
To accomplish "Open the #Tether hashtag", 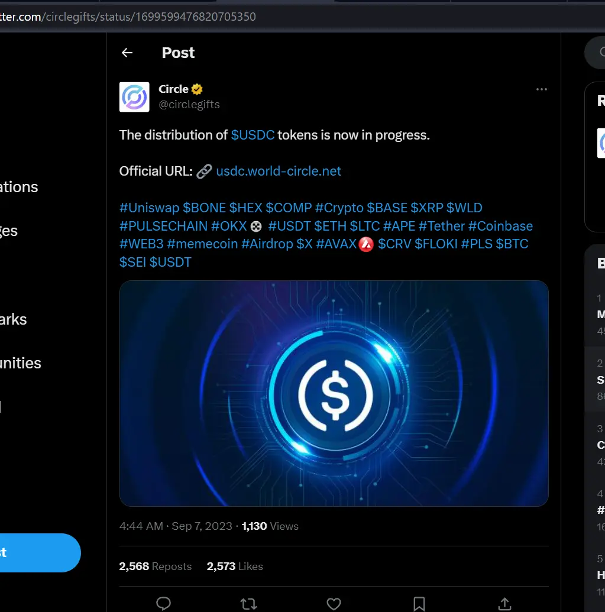I will coord(441,226).
